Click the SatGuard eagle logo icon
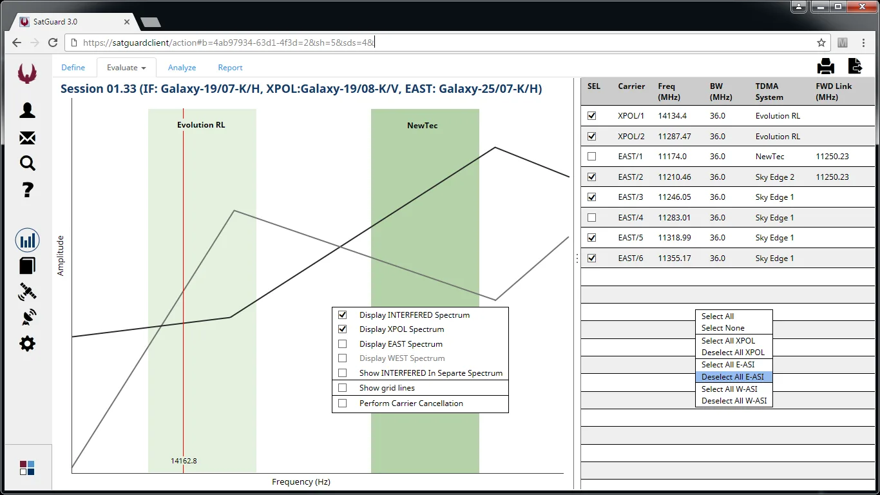 pyautogui.click(x=27, y=73)
